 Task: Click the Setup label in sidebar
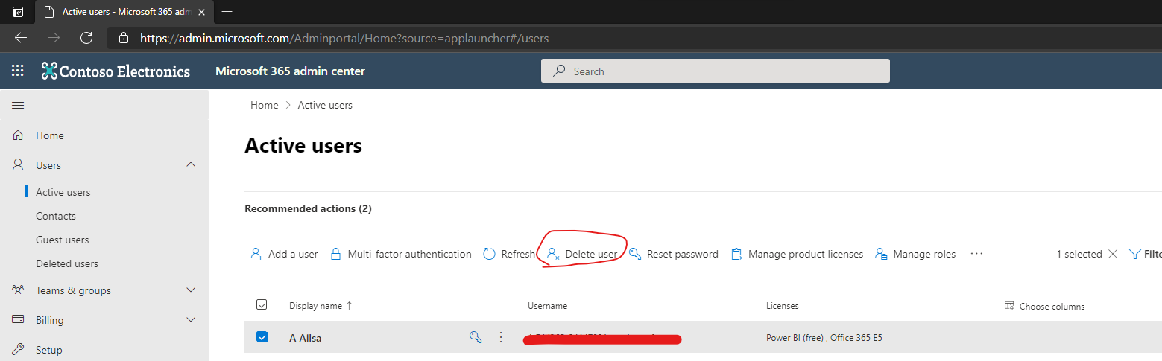coord(49,350)
